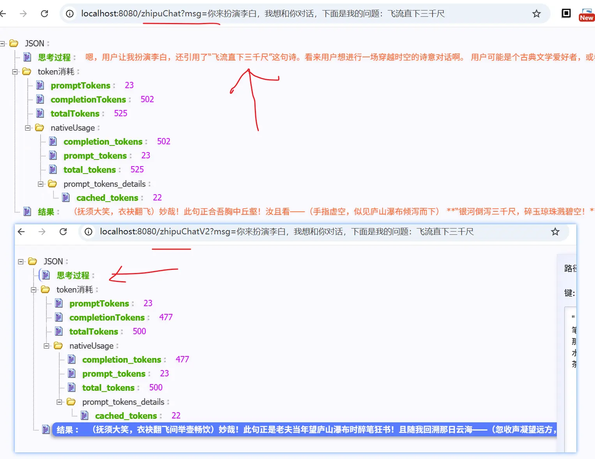Collapse the token消耗 node in the zhipuChatV2 tree
The width and height of the screenshot is (595, 459).
click(x=34, y=290)
